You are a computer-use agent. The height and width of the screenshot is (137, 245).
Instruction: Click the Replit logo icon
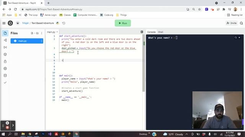[x=10, y=23]
